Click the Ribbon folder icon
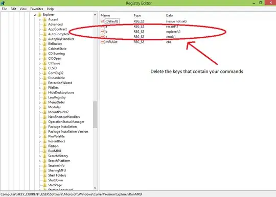This screenshot has height=197, width=276. 44,146
